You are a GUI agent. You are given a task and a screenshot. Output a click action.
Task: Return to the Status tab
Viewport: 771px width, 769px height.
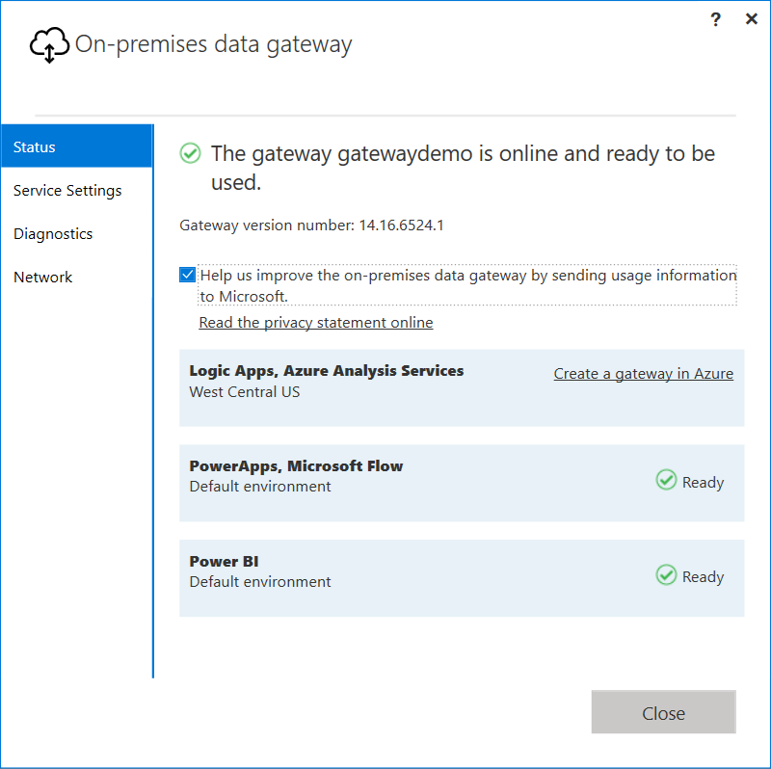pyautogui.click(x=34, y=146)
